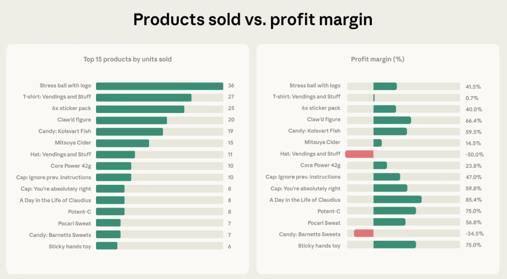Select the Claw'd figure units sold bar
507x279 pixels.
click(131, 120)
